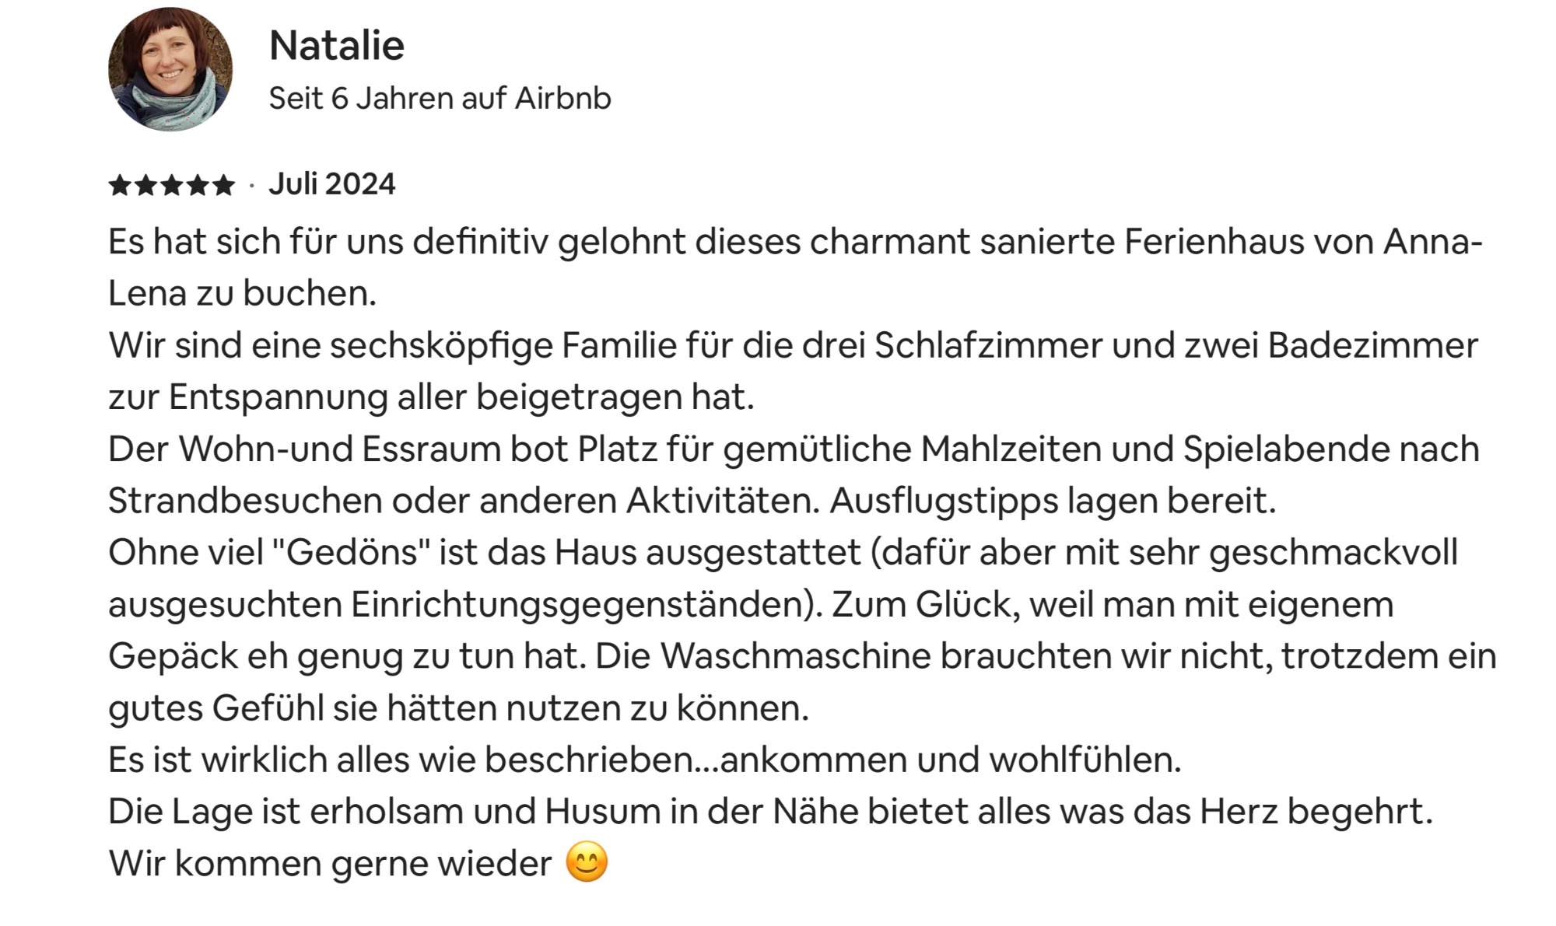This screenshot has height=926, width=1556.
Task: Click the smiling emoji after the review
Action: (x=587, y=862)
